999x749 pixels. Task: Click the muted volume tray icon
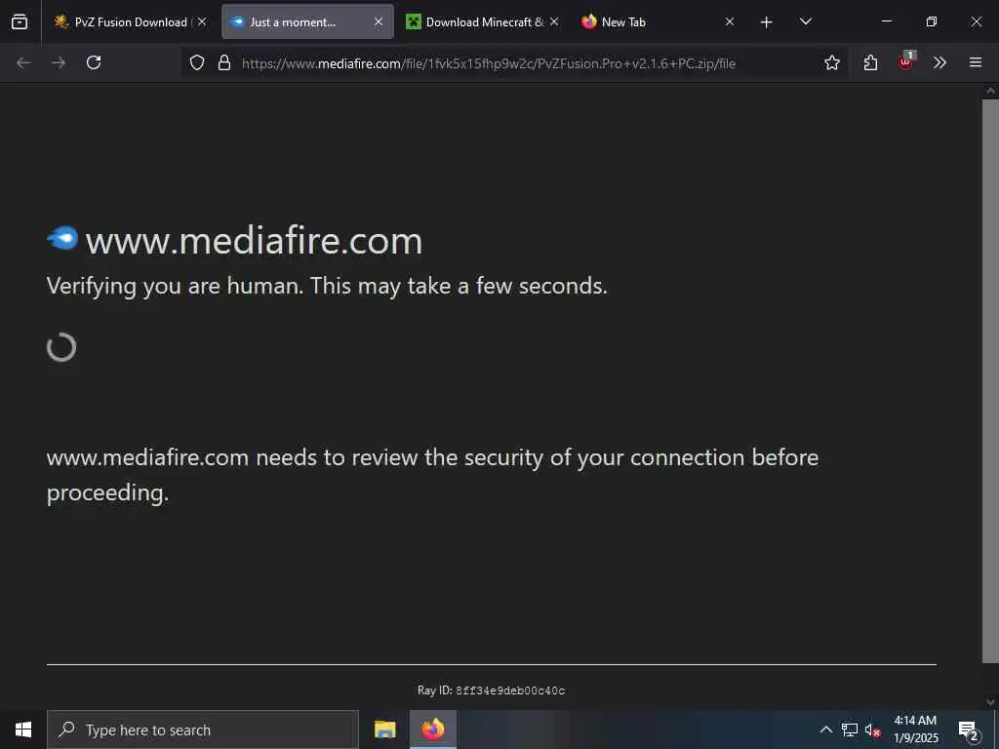pos(872,729)
